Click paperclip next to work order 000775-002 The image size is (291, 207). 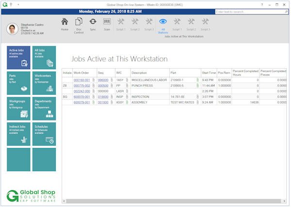coord(94,86)
